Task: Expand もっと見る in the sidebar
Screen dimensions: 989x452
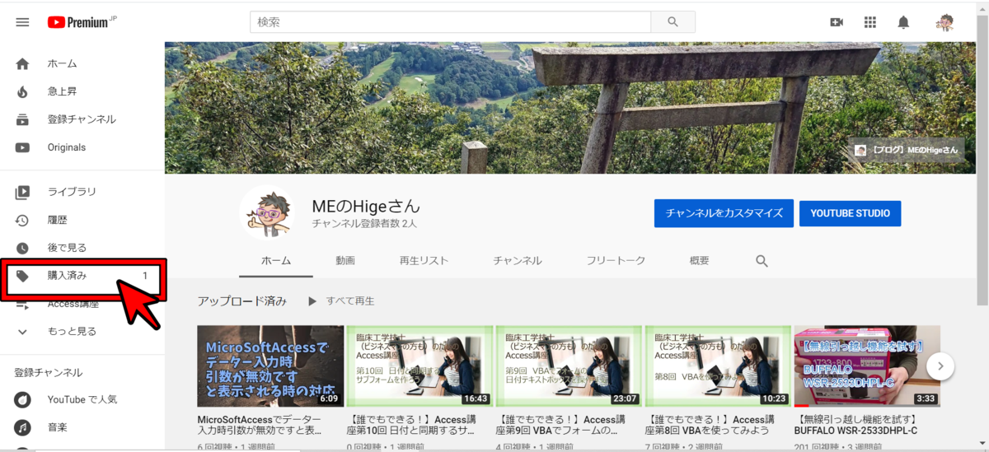Action: (x=82, y=331)
